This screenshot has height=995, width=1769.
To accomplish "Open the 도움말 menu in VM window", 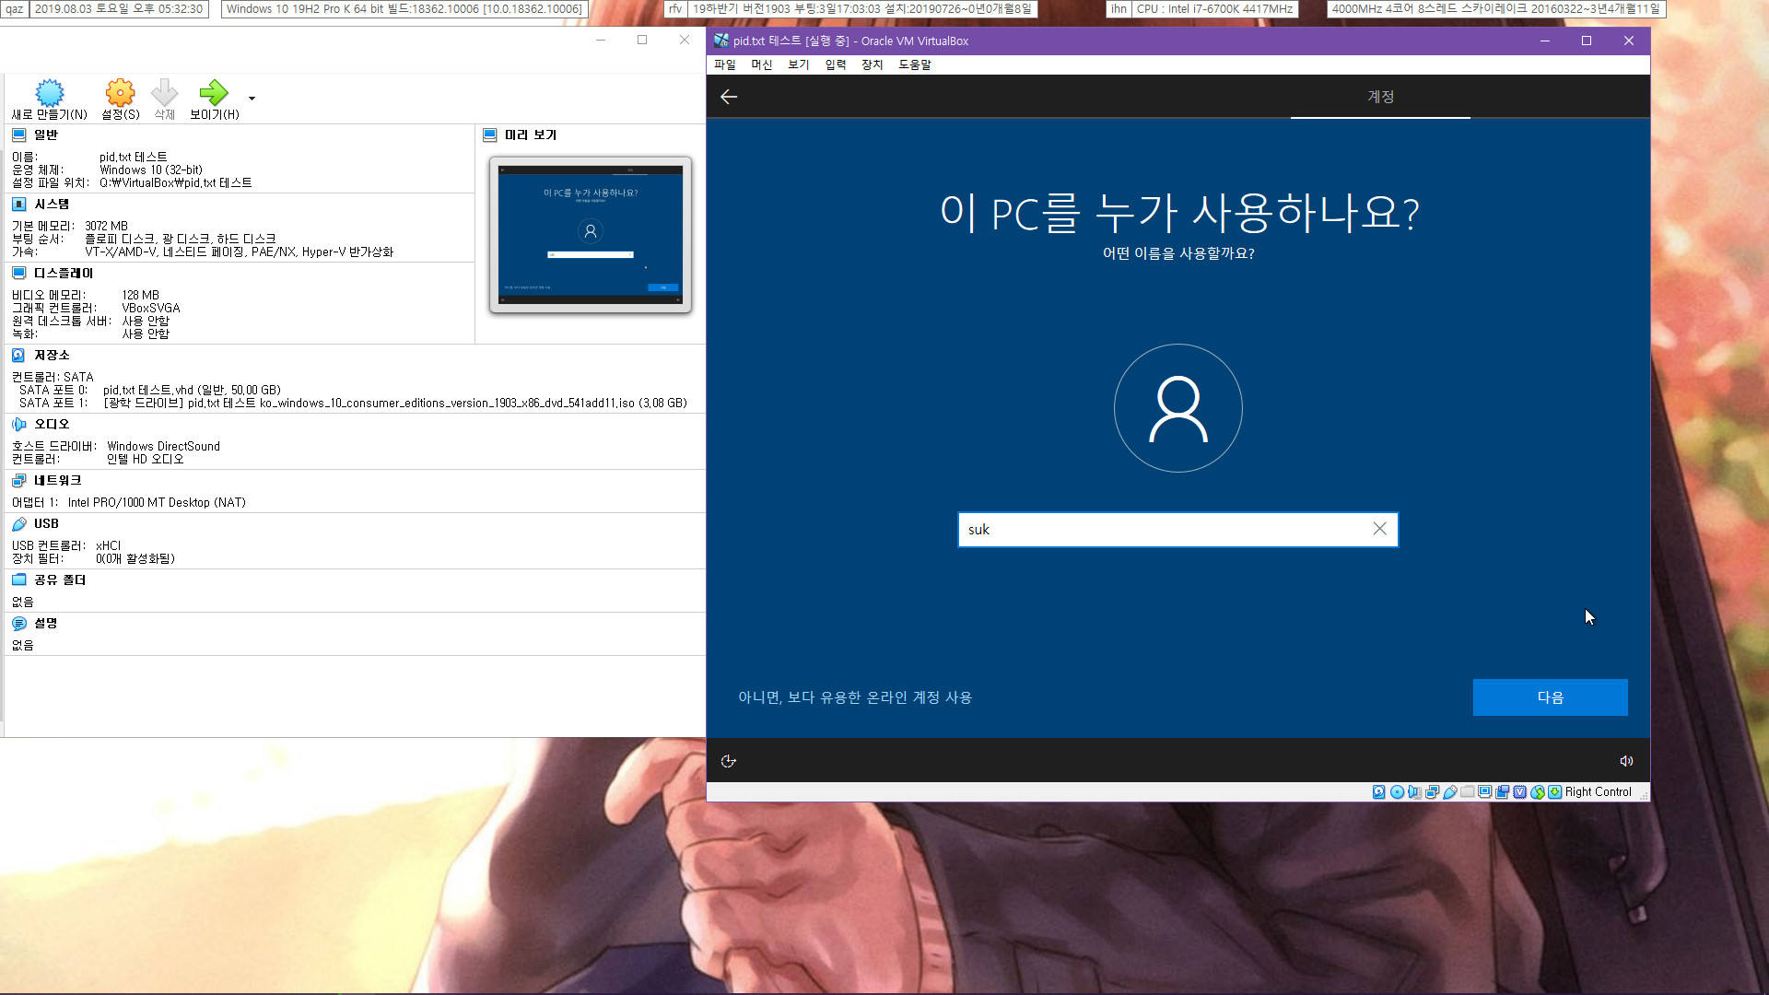I will pyautogui.click(x=915, y=64).
